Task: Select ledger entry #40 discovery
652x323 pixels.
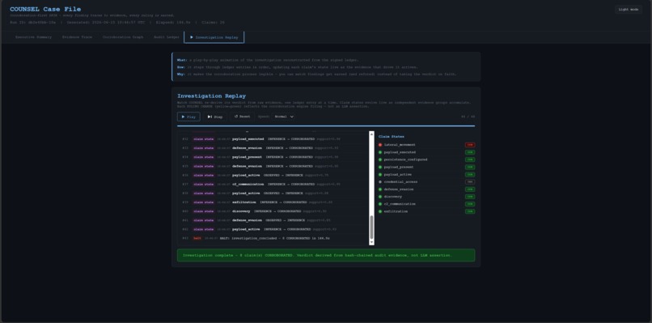Action: (x=273, y=211)
